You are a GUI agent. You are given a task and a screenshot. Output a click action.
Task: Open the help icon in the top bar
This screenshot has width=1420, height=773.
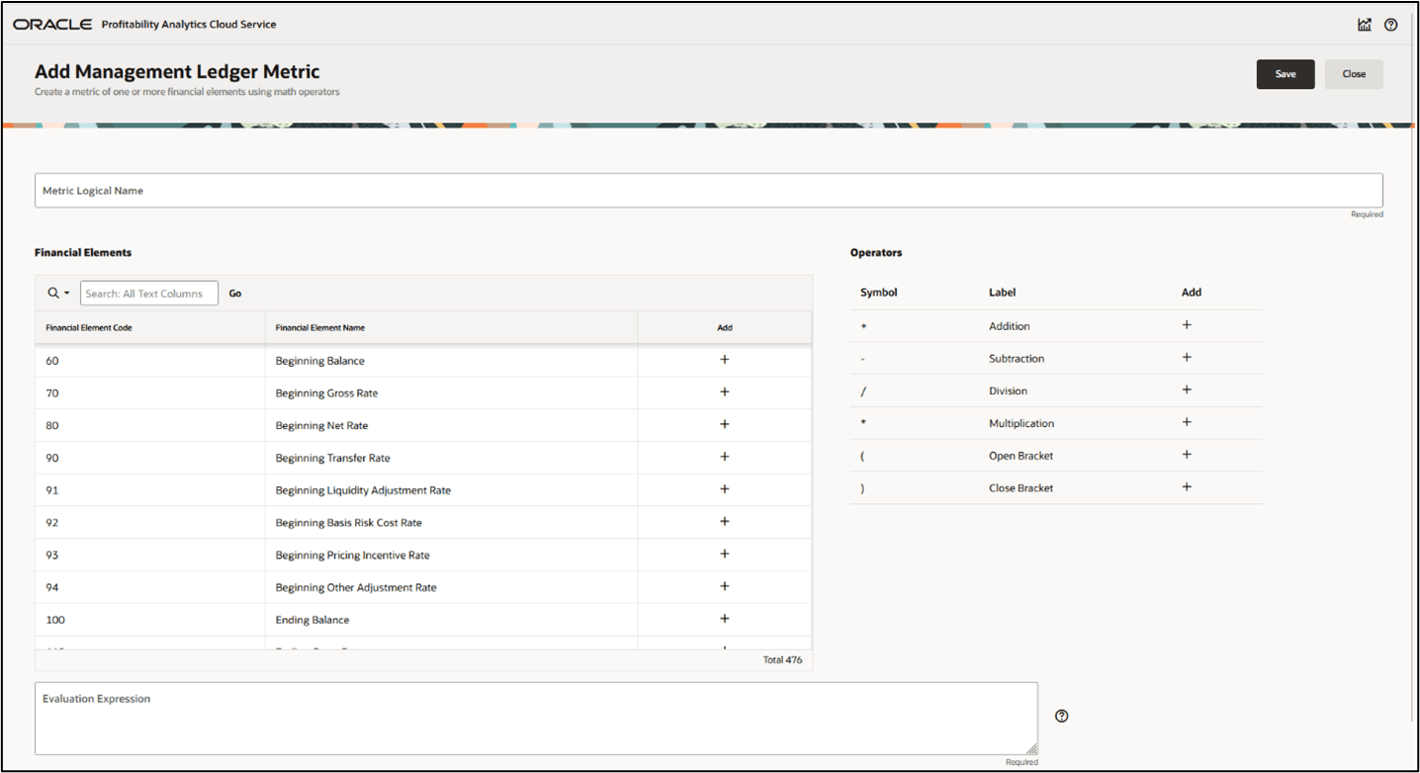click(x=1390, y=24)
